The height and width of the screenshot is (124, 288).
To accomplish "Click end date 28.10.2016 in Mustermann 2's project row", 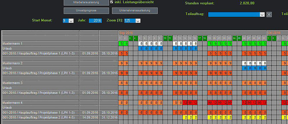I will click(109, 73).
